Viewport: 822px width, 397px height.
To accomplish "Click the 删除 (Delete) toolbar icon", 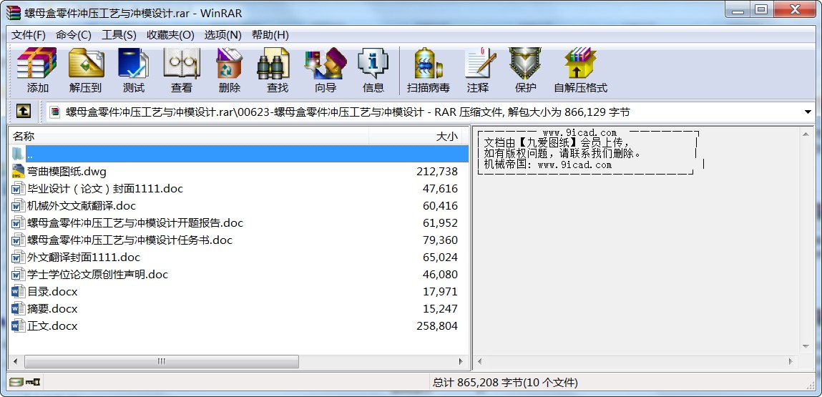I will coord(229,70).
